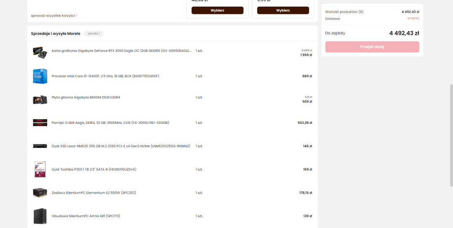
Task: Click the 'paczka 1' badge
Action: (94, 34)
